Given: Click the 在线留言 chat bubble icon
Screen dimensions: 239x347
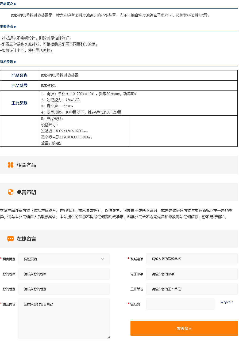Looking at the screenshot, I should click(x=10, y=239).
